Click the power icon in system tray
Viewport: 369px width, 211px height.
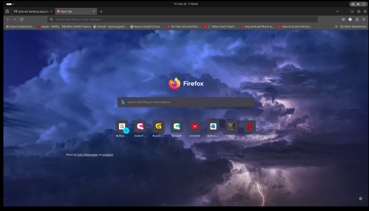(x=363, y=4)
